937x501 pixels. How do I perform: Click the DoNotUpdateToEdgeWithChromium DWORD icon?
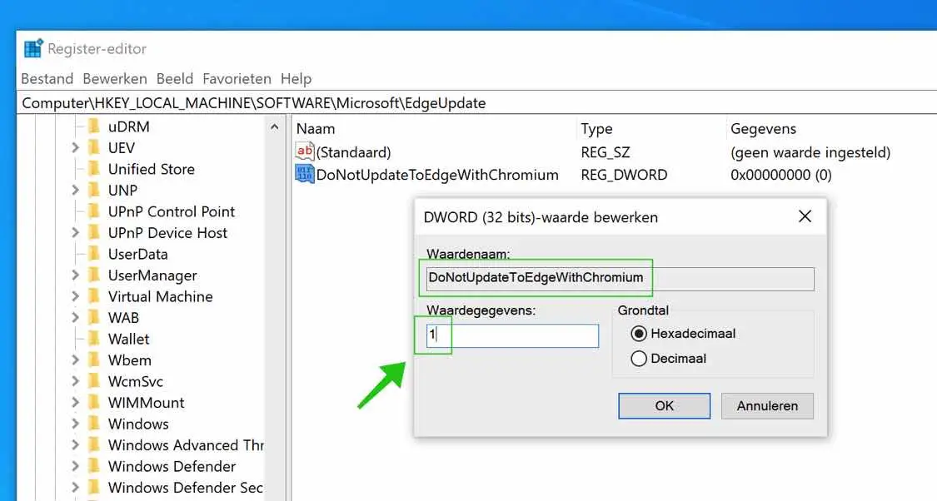[305, 175]
